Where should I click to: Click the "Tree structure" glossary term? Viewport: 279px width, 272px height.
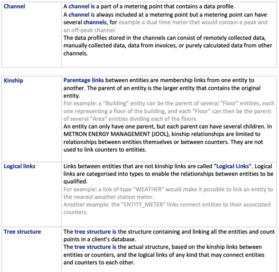click(x=22, y=232)
